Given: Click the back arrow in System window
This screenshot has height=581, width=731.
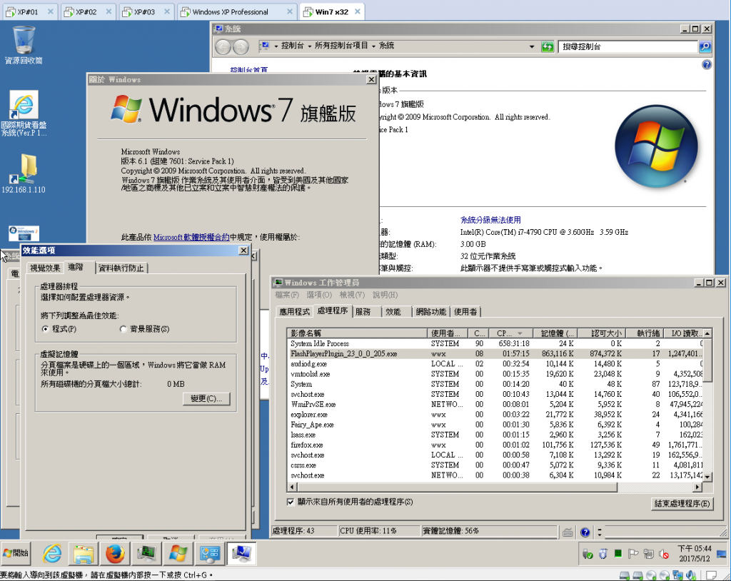Looking at the screenshot, I should click(223, 46).
